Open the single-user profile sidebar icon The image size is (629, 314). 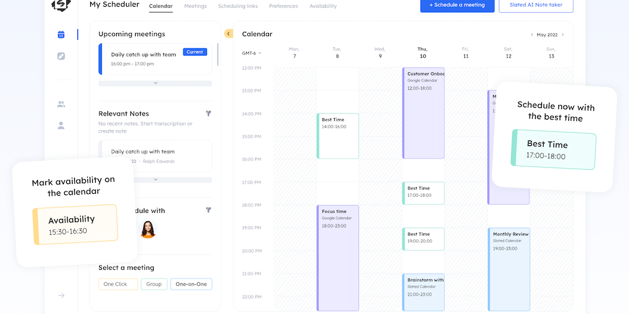coord(61,126)
